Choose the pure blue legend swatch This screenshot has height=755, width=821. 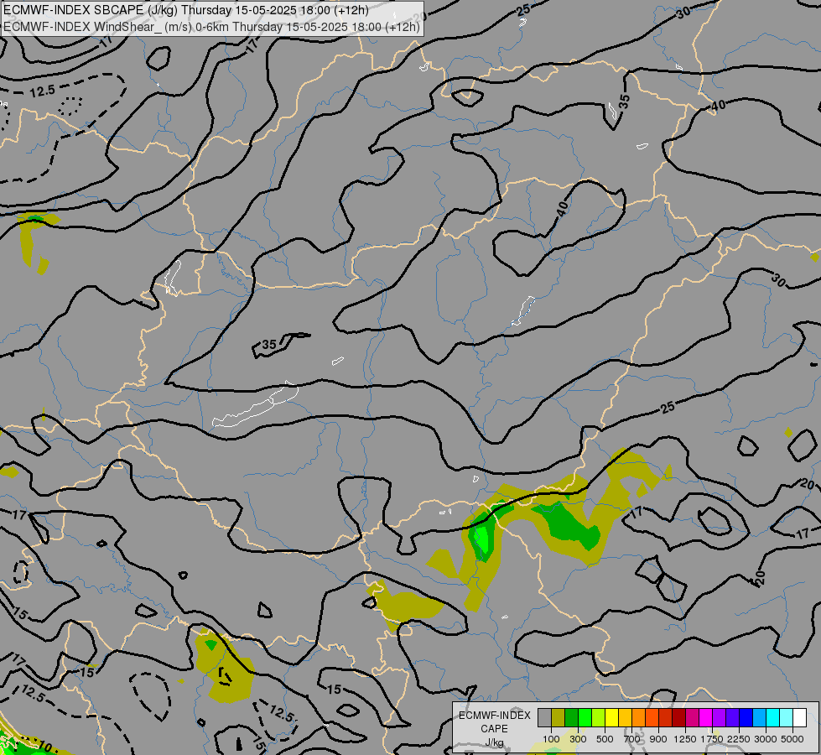point(746,718)
